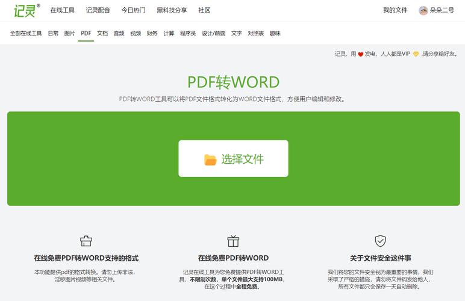The height and width of the screenshot is (301, 465).
Task: Switch to the 音频 tab
Action: (119, 33)
